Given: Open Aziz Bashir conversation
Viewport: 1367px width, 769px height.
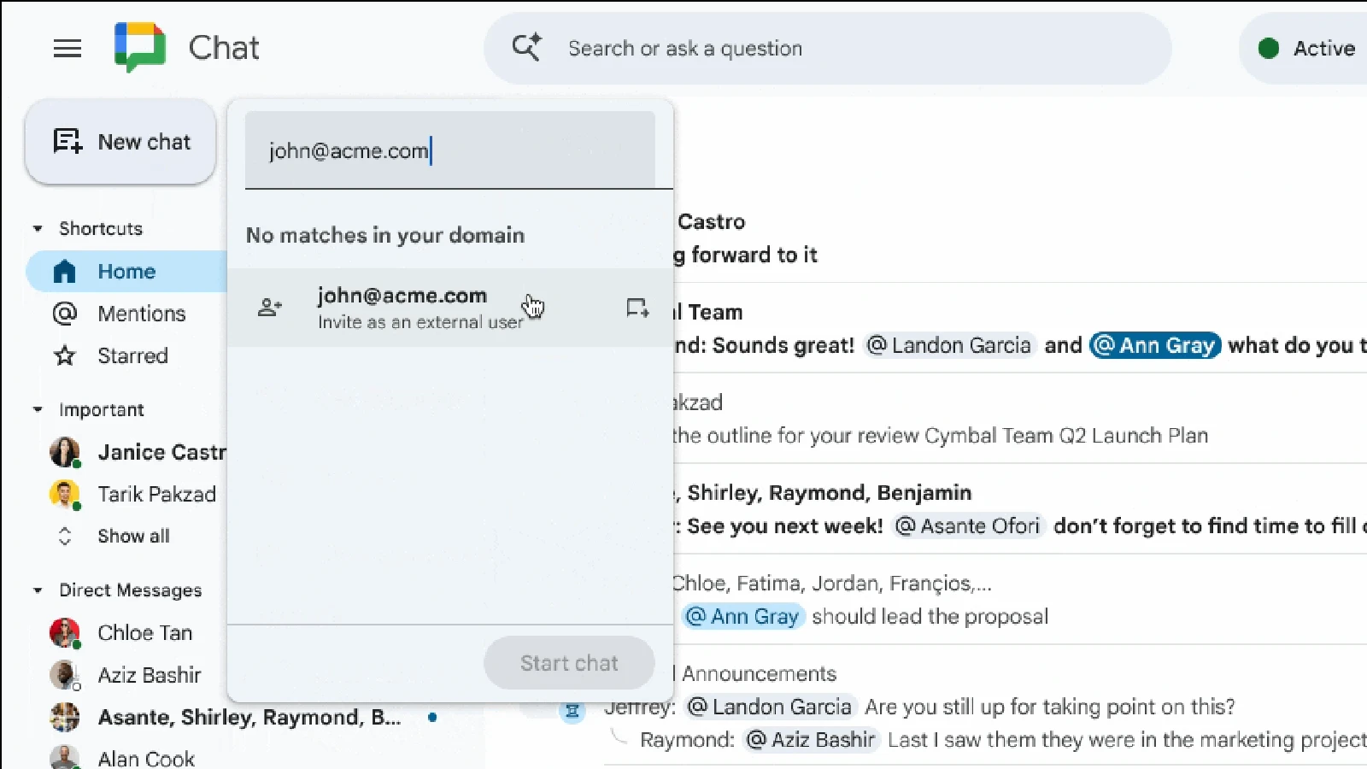Looking at the screenshot, I should [149, 675].
